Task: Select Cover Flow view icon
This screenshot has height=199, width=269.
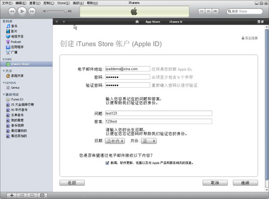Action: point(215,11)
